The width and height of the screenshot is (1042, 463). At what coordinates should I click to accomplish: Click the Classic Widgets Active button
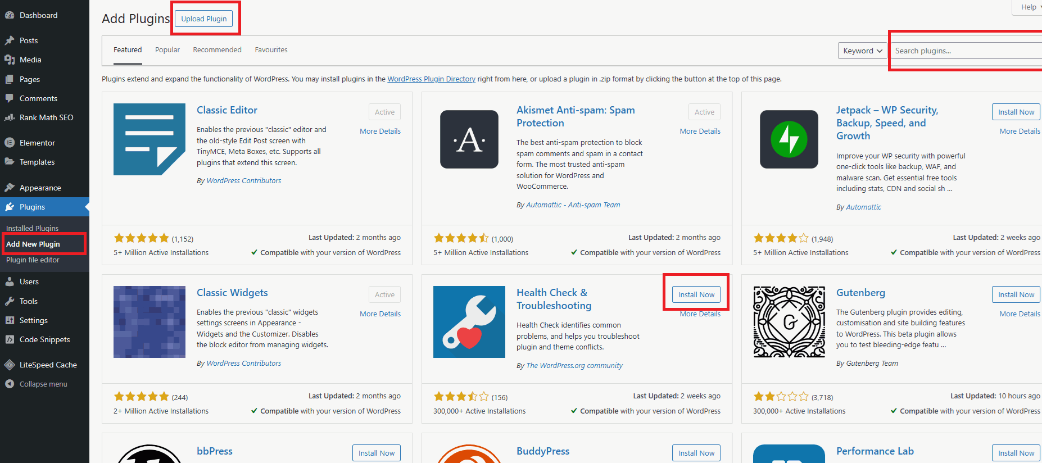tap(385, 294)
